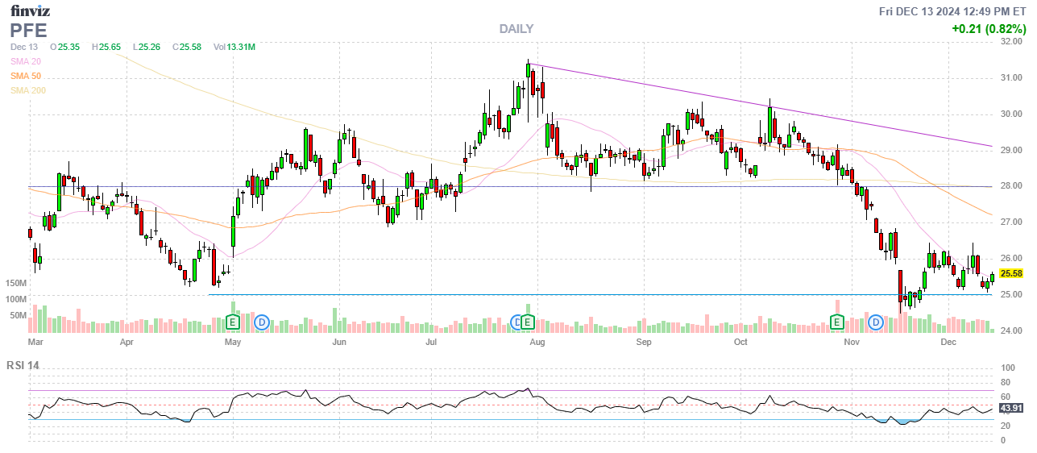Click the close price C25.58
1037x453 pixels.
(186, 47)
